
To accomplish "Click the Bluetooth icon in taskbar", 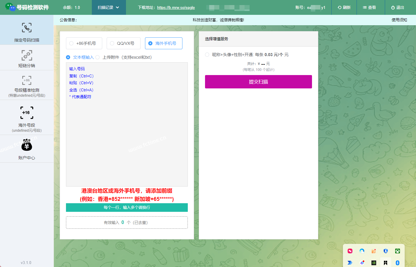I will (398, 262).
